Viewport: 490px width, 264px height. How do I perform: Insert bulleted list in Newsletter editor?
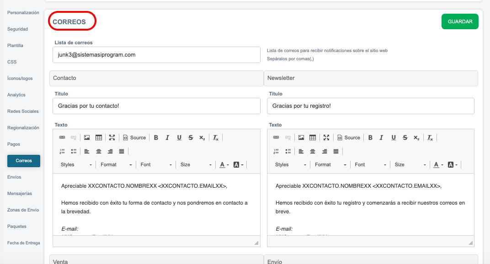click(x=288, y=151)
